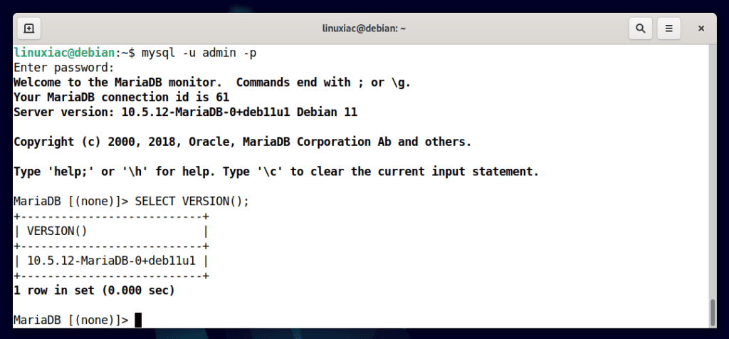Viewport: 729px width, 339px height.
Task: Click the linuxiac@debian window title
Action: point(364,28)
